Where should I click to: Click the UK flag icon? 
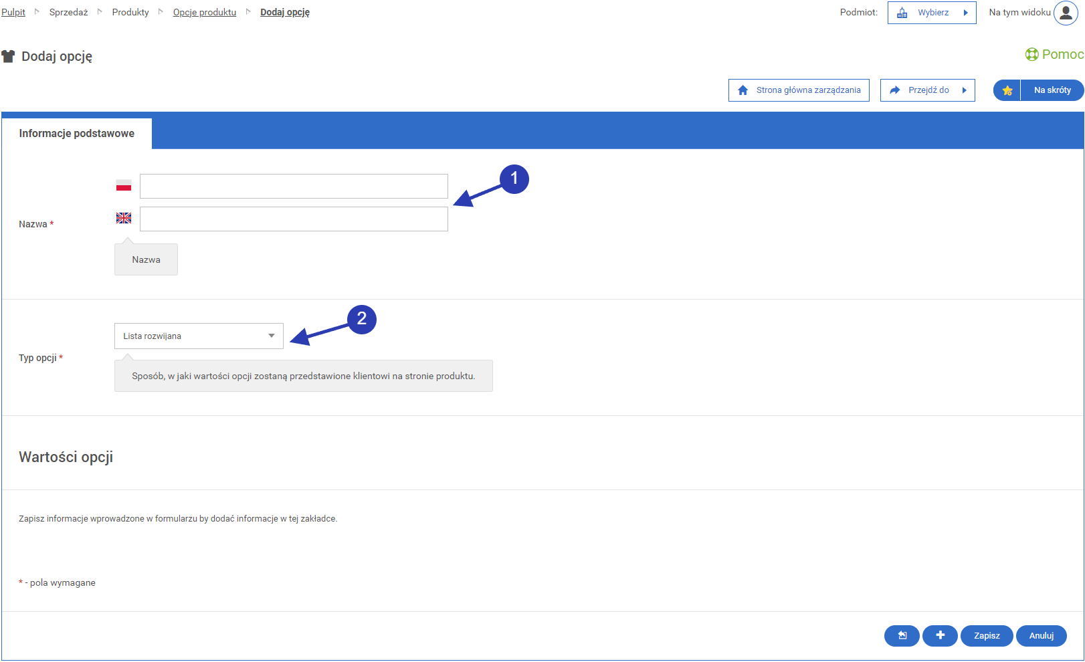point(124,218)
